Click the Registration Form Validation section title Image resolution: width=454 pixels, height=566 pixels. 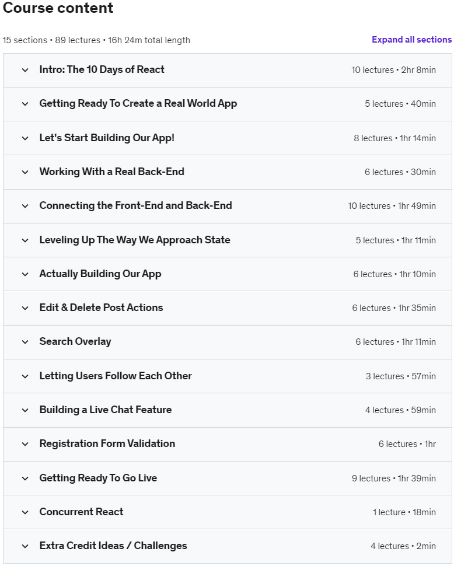107,443
